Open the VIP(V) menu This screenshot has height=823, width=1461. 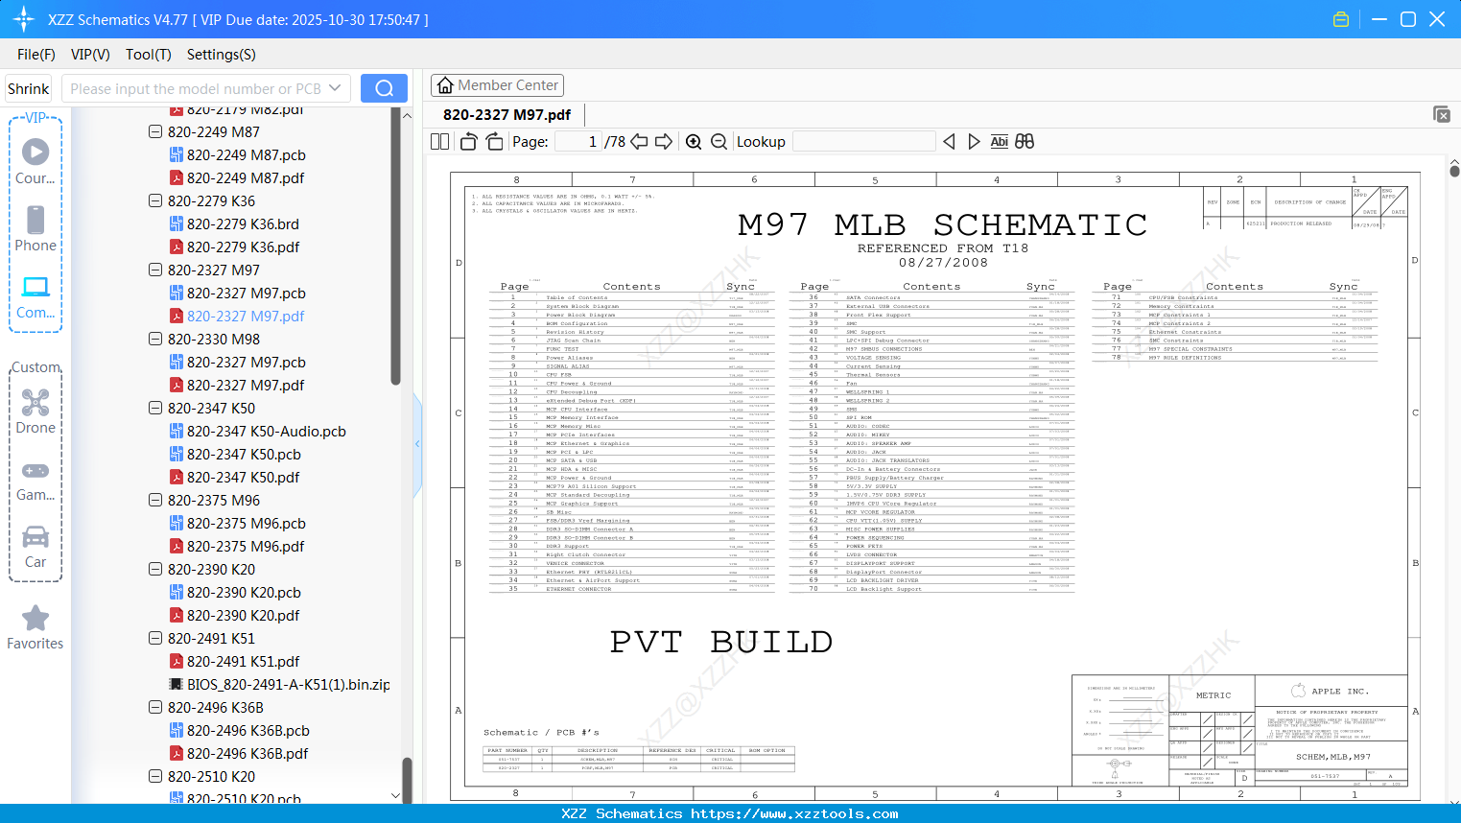[90, 55]
